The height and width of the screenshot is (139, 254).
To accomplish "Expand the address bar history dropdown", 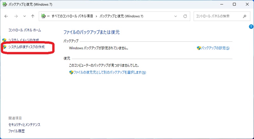I will [176, 16].
